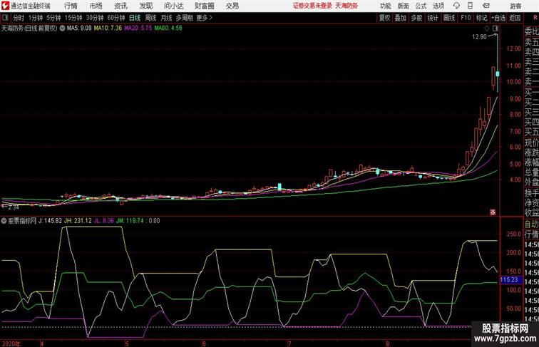Screen dimensions: 539x347
Task: Click the 叠加 overlay toolbar button
Action: pyautogui.click(x=401, y=18)
